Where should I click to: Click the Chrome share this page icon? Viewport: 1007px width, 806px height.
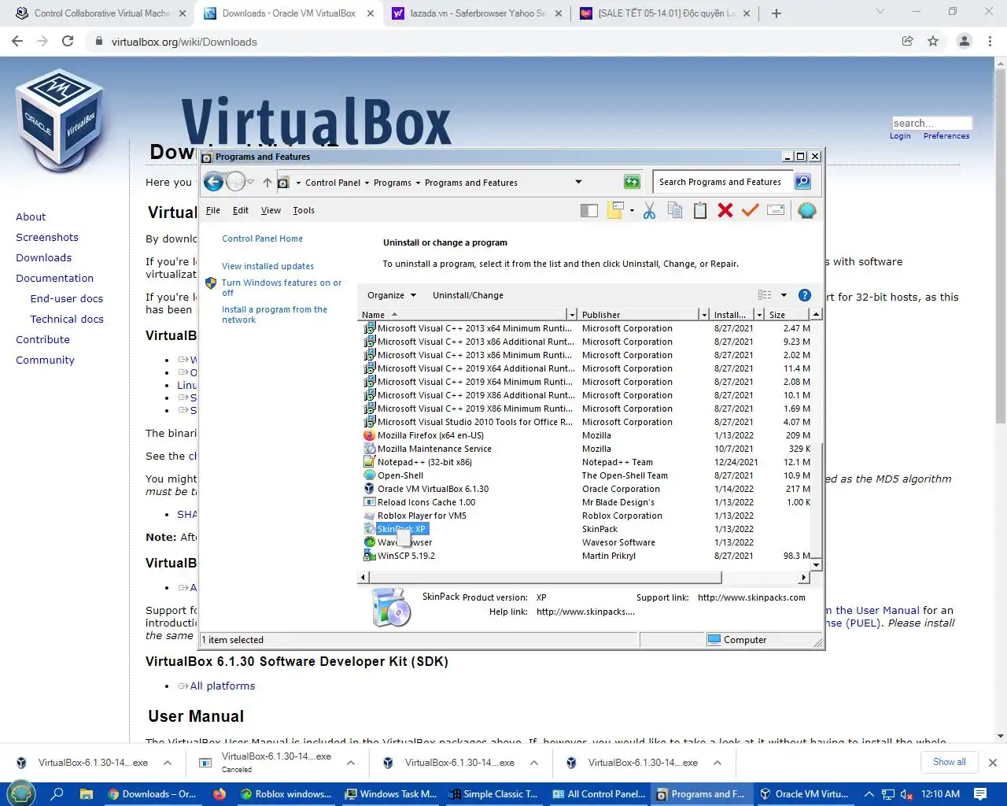[x=907, y=41]
